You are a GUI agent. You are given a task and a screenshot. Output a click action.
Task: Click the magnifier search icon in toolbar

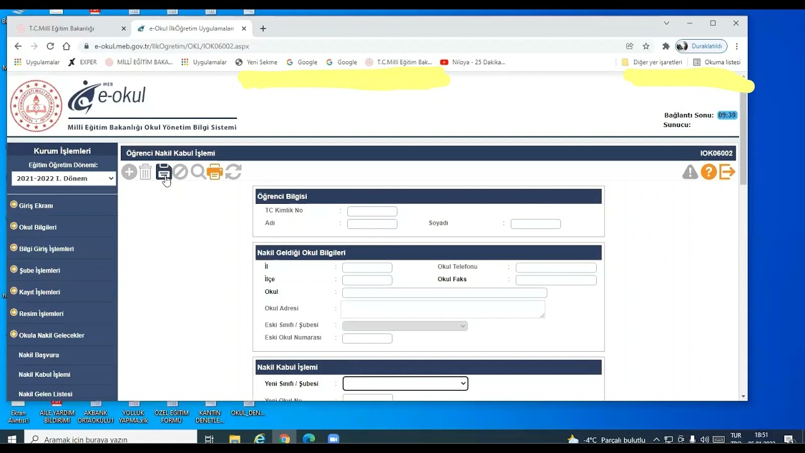click(198, 172)
